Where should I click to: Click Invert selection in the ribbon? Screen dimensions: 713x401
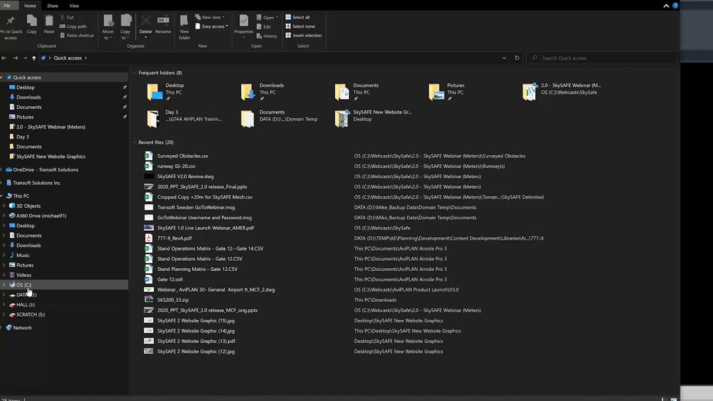(303, 36)
